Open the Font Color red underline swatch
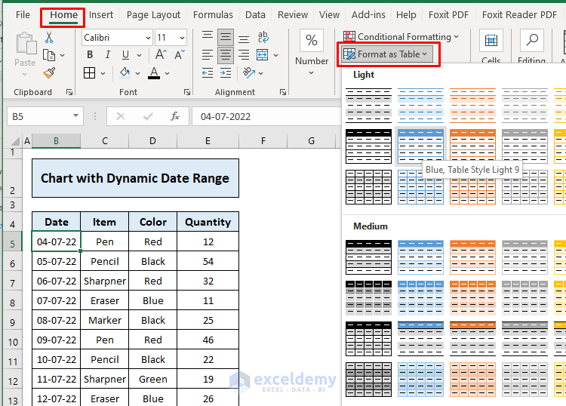Screen dimensions: 566x406 (x=155, y=73)
